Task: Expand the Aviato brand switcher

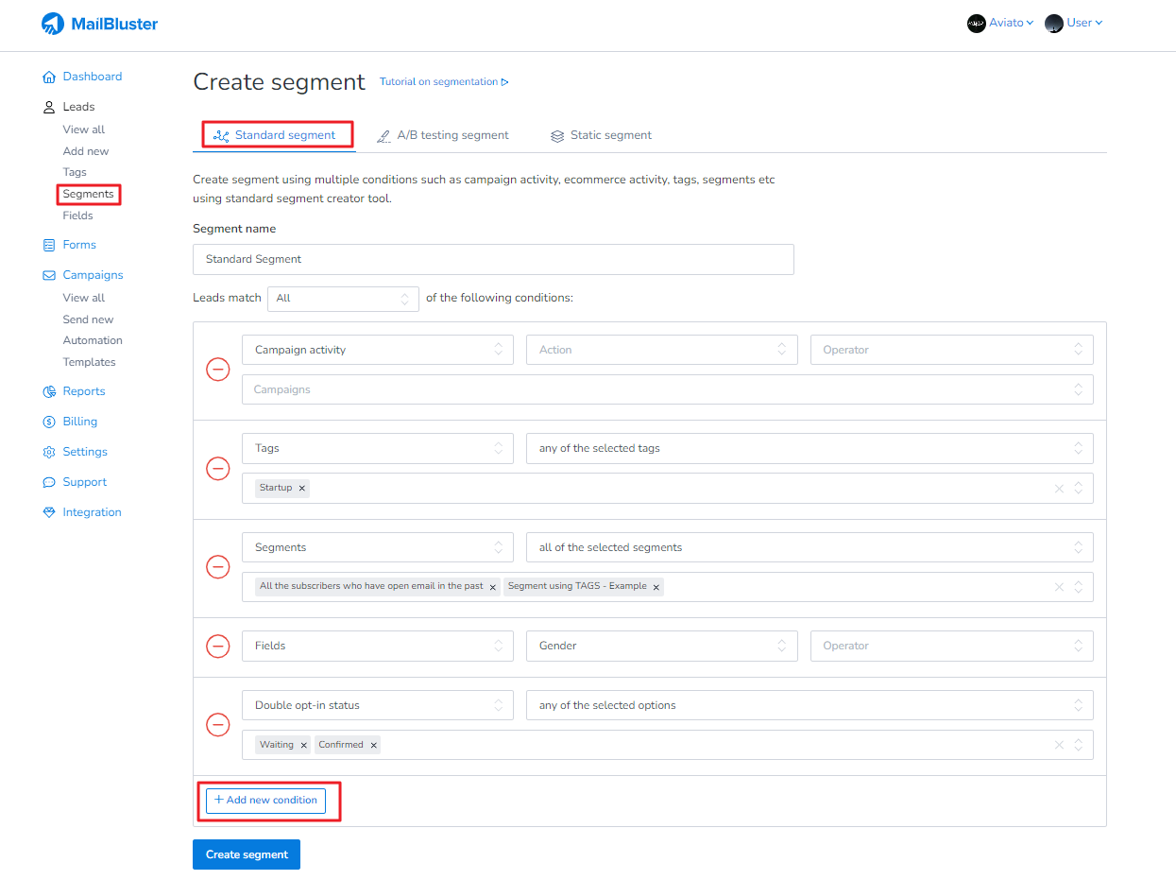Action: tap(1000, 23)
